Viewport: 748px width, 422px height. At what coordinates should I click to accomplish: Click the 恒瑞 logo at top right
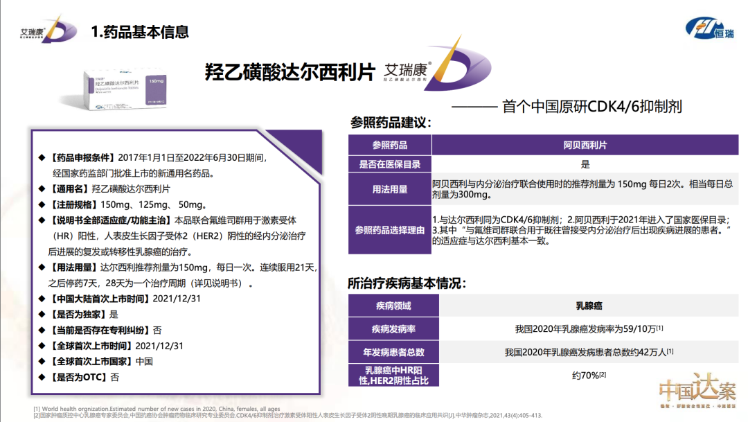pos(710,28)
